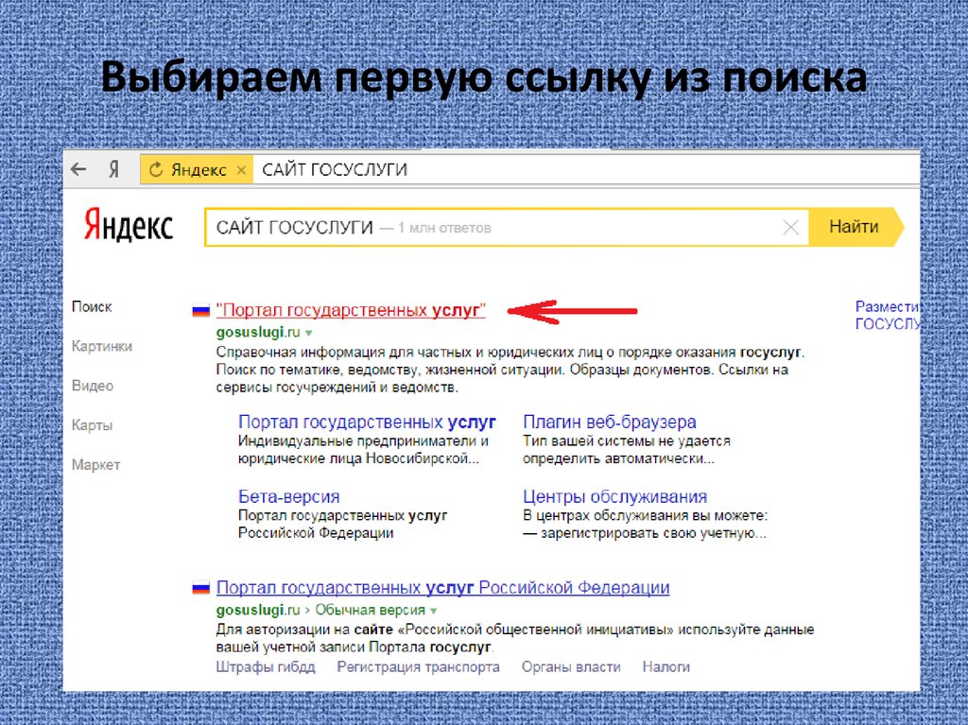Close the Яндекс tab with the x
This screenshot has height=725, width=968.
click(x=241, y=170)
